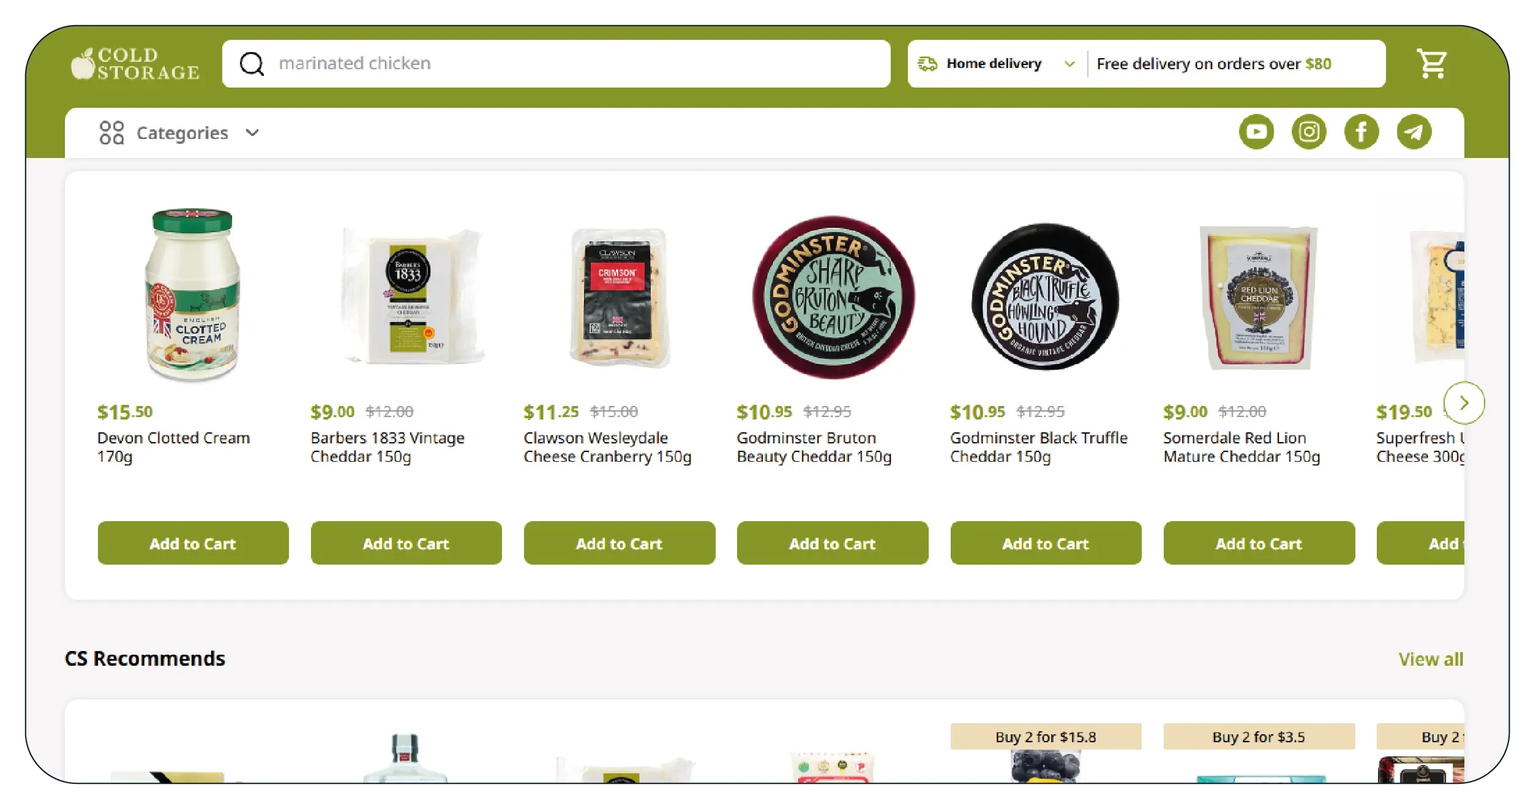Open the Facebook social icon
The image size is (1536, 809).
point(1362,132)
